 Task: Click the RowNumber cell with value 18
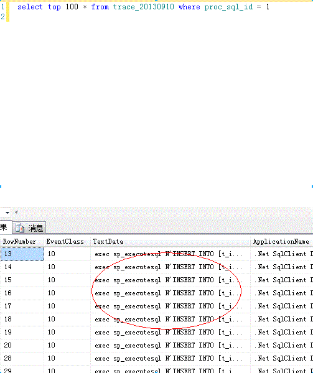point(22,320)
